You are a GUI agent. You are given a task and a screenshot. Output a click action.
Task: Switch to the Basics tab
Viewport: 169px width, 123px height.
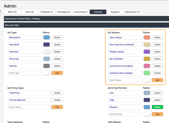tap(12, 12)
